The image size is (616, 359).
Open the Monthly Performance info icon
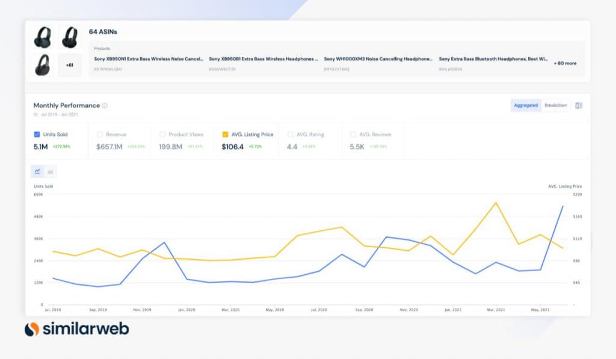105,106
